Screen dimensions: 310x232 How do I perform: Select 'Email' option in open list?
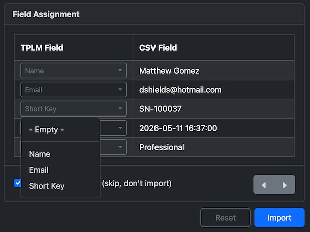pyautogui.click(x=39, y=170)
